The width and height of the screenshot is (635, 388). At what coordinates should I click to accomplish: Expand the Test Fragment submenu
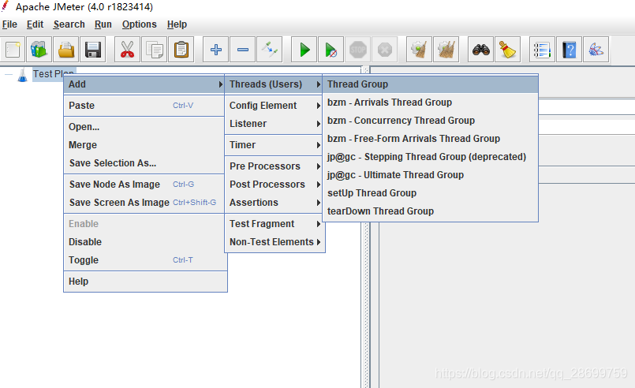[x=274, y=223]
